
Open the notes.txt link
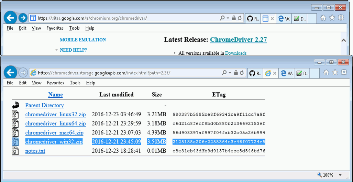(x=35, y=151)
